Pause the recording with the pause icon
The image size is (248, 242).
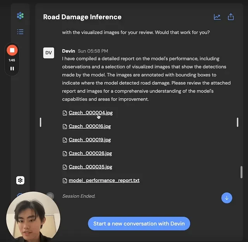[12, 69]
